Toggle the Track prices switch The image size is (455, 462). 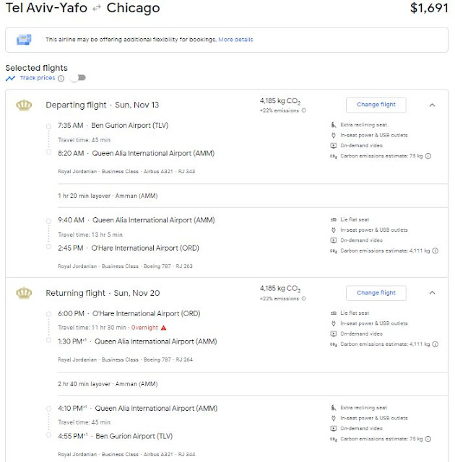(x=77, y=78)
